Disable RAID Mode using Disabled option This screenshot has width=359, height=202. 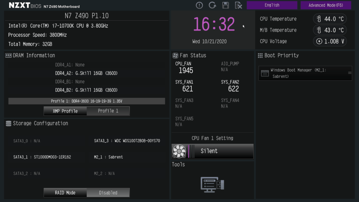click(108, 192)
